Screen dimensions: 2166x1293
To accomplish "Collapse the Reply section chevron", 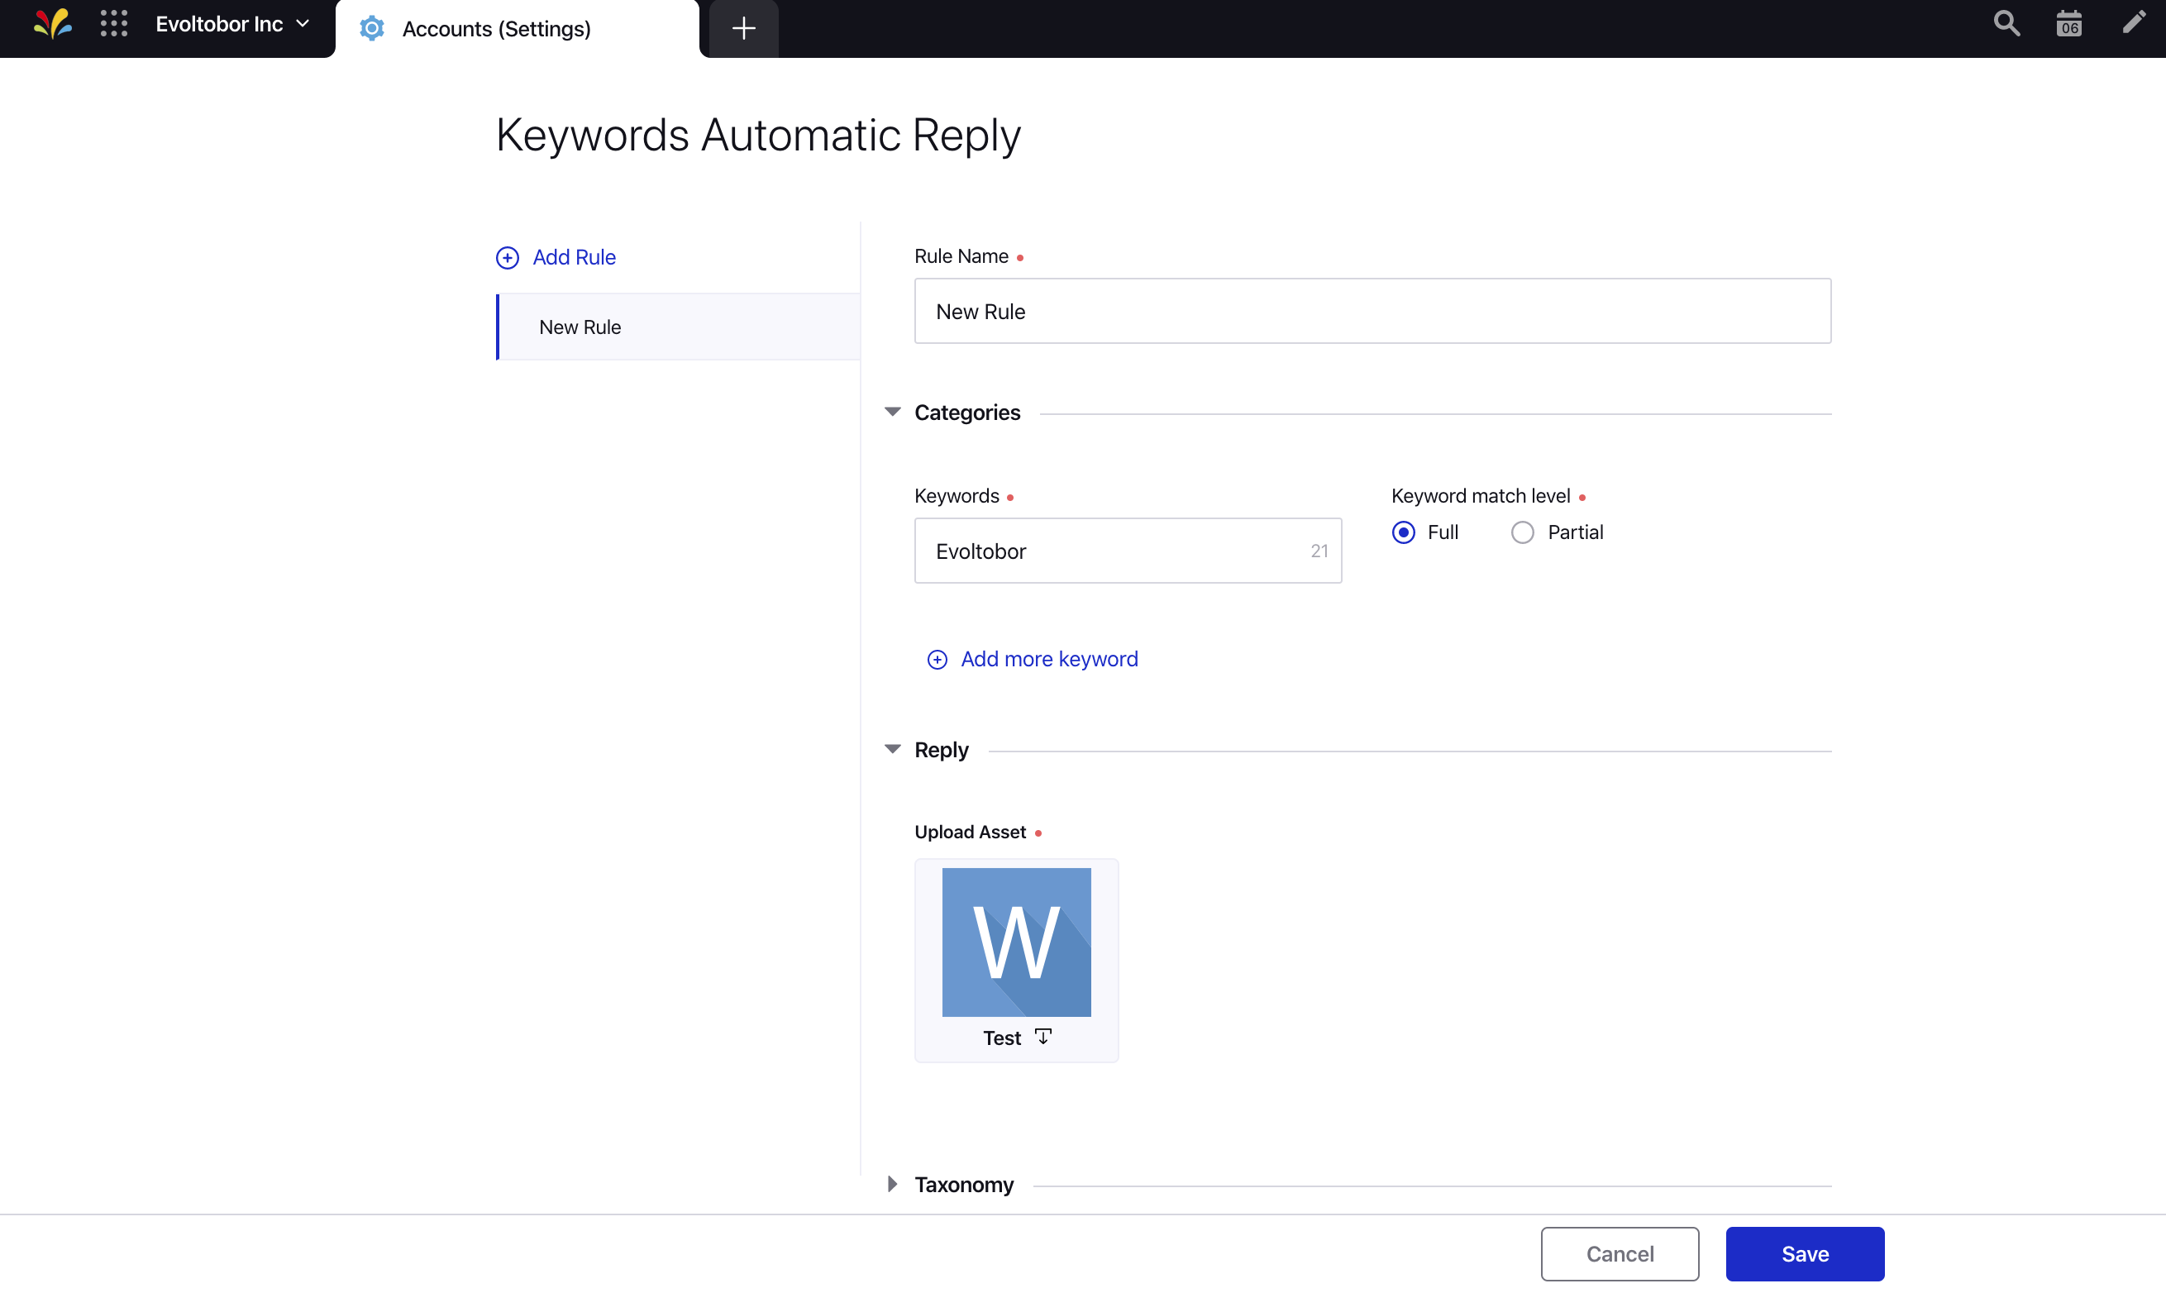I will tap(893, 750).
